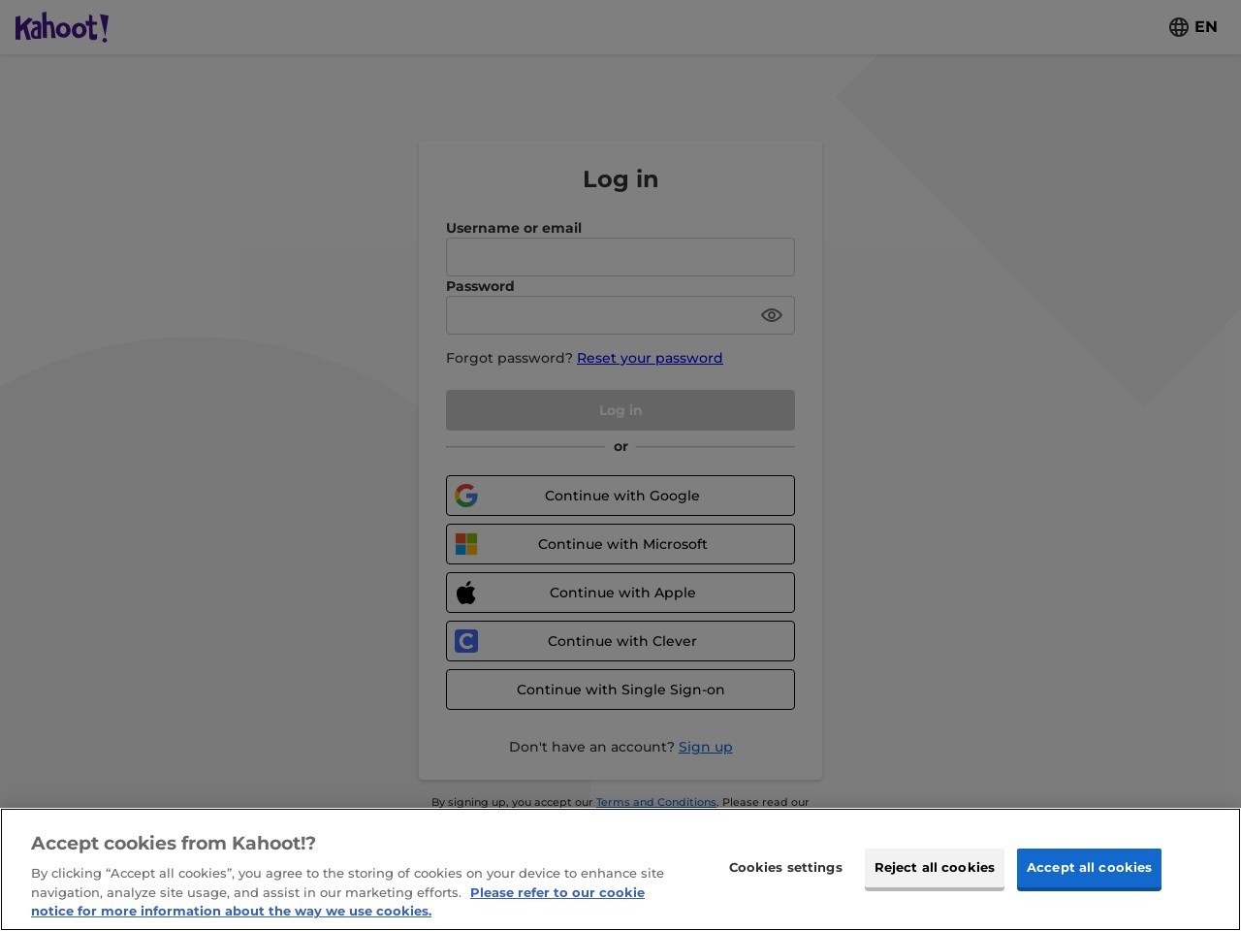The image size is (1241, 931).
Task: Click the Clever C logo icon
Action: (x=466, y=641)
